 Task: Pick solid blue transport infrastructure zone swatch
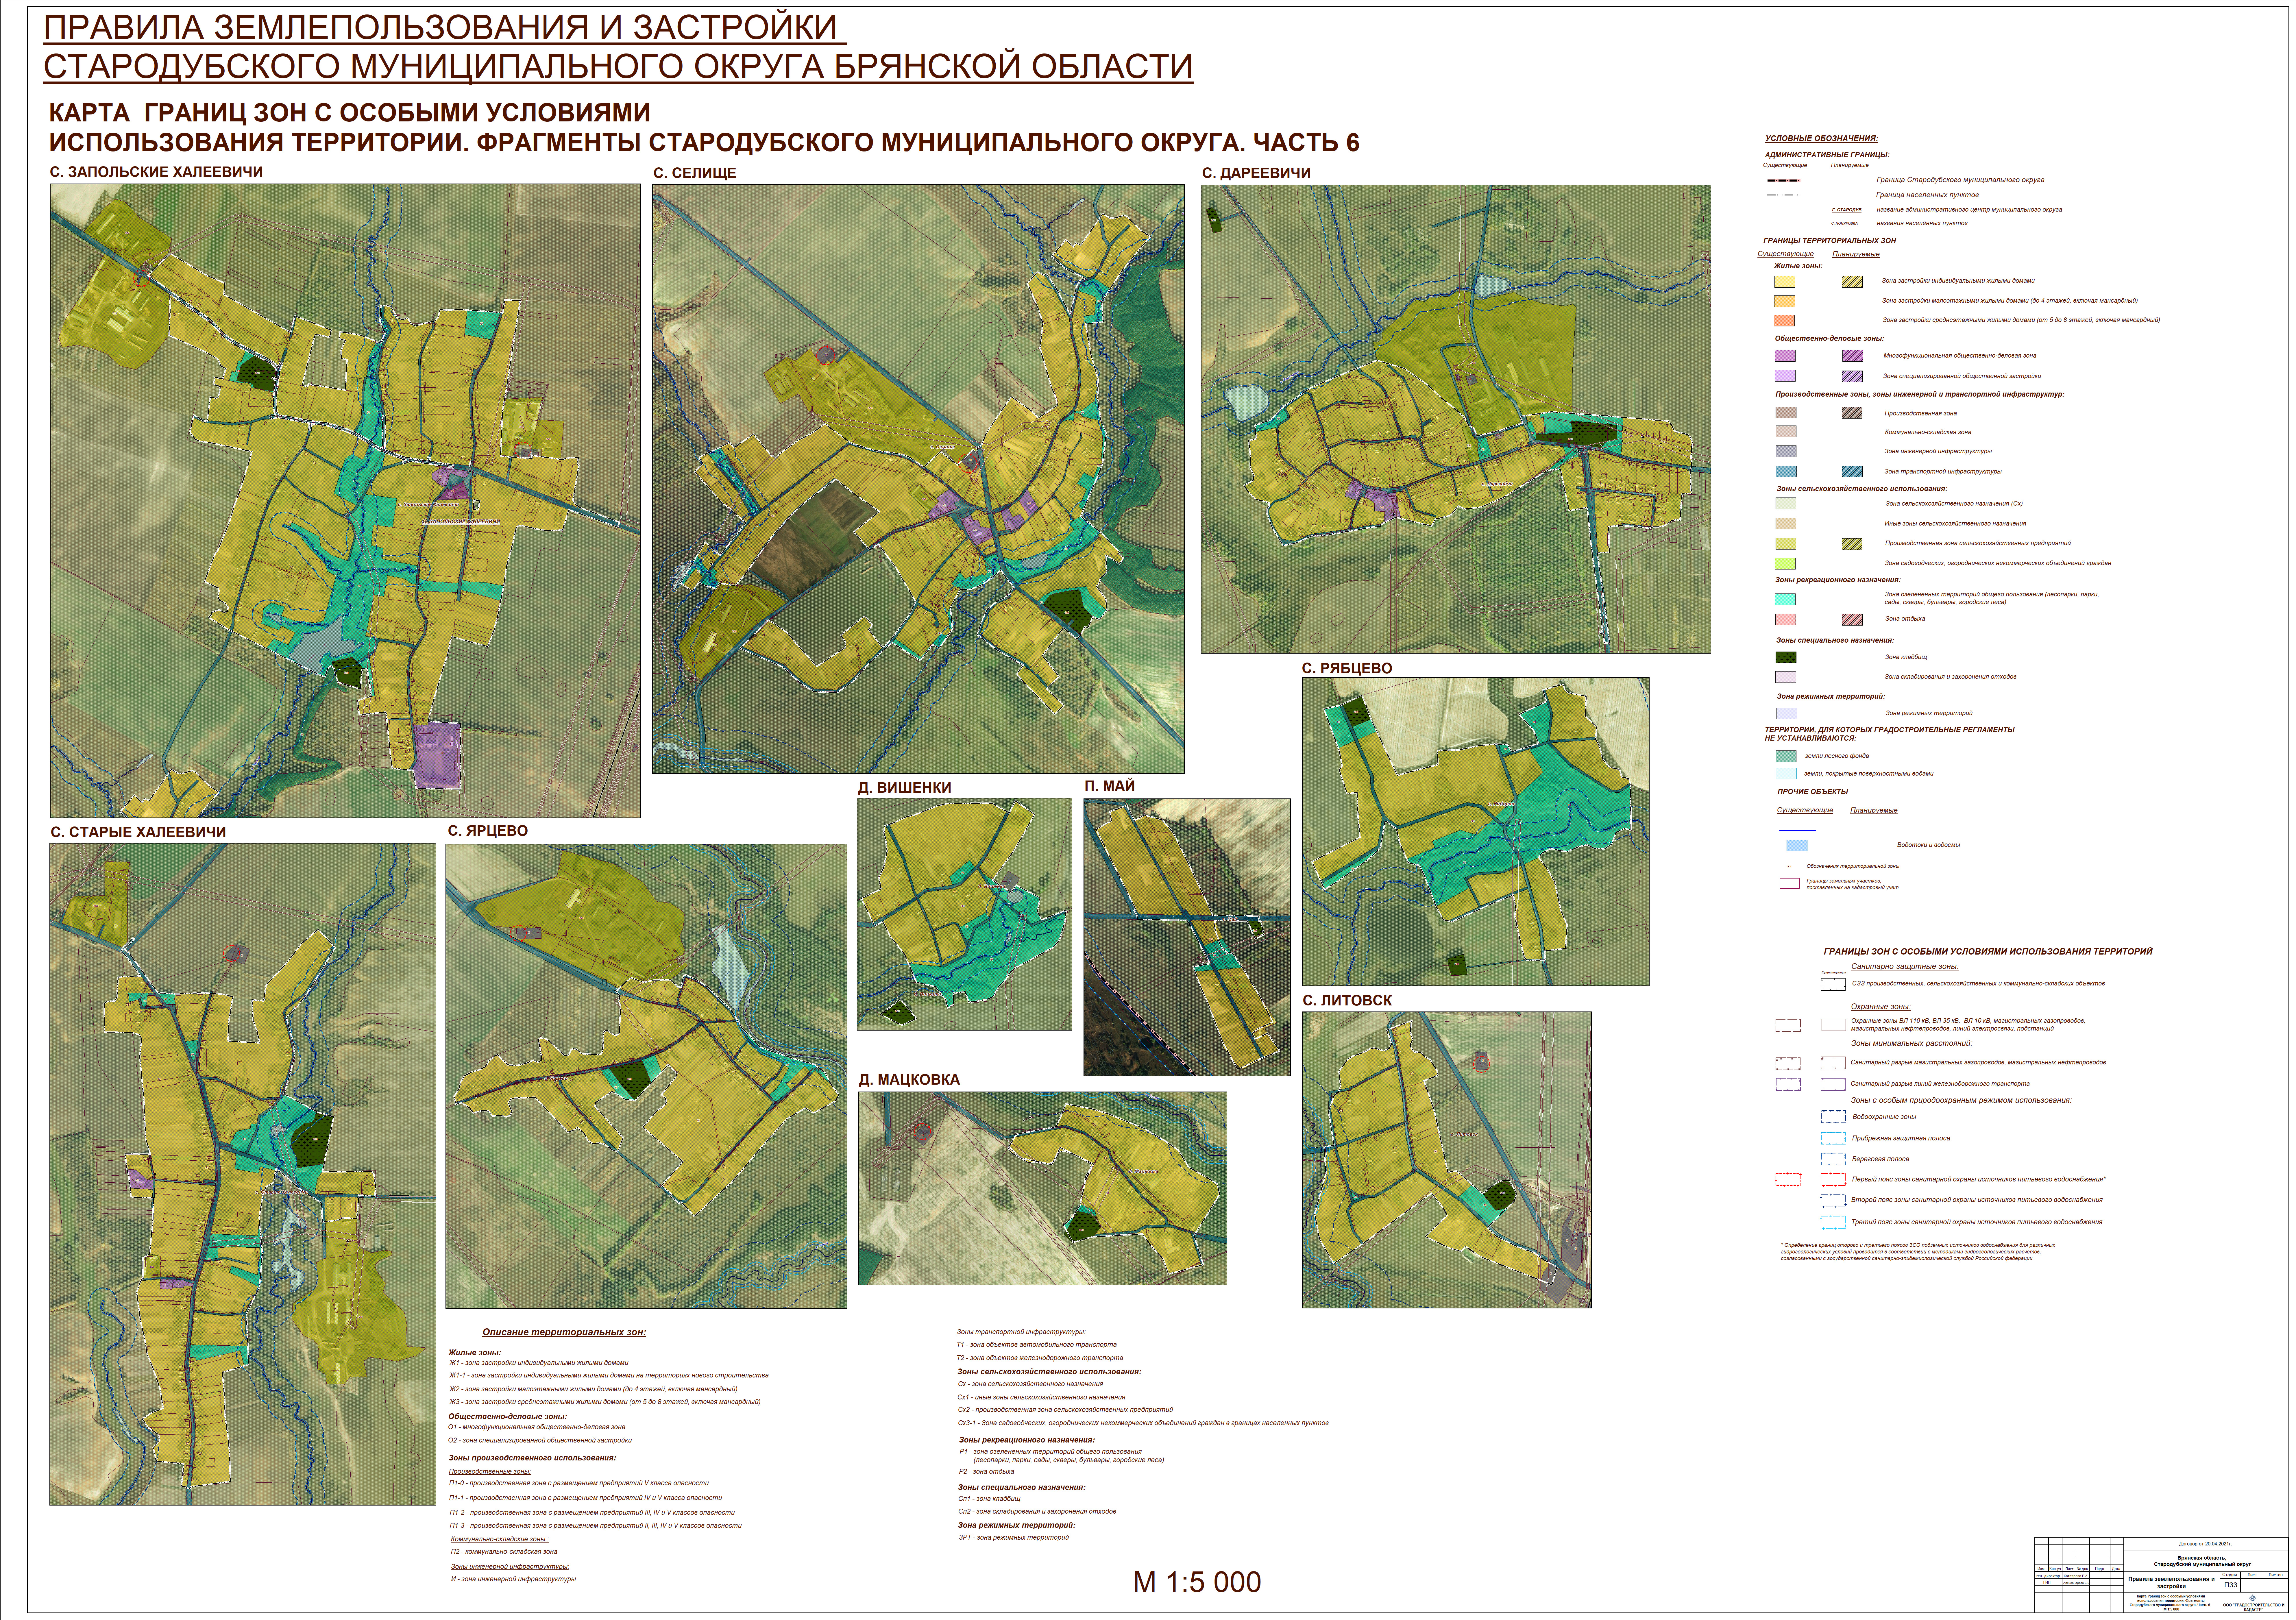pos(1786,471)
